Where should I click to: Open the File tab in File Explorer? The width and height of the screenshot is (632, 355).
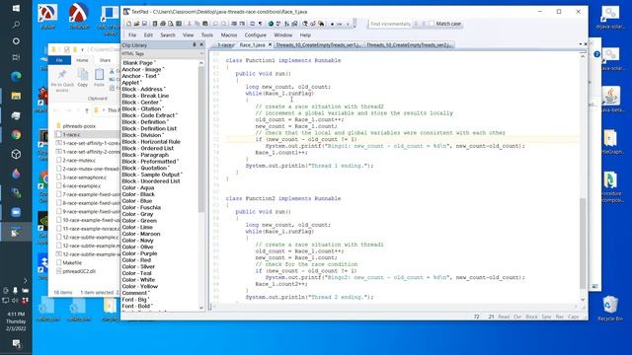point(59,60)
